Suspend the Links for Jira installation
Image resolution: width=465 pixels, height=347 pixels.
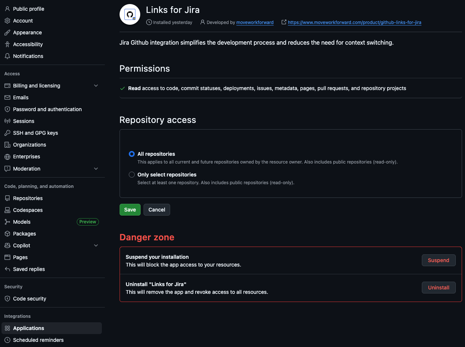click(438, 260)
